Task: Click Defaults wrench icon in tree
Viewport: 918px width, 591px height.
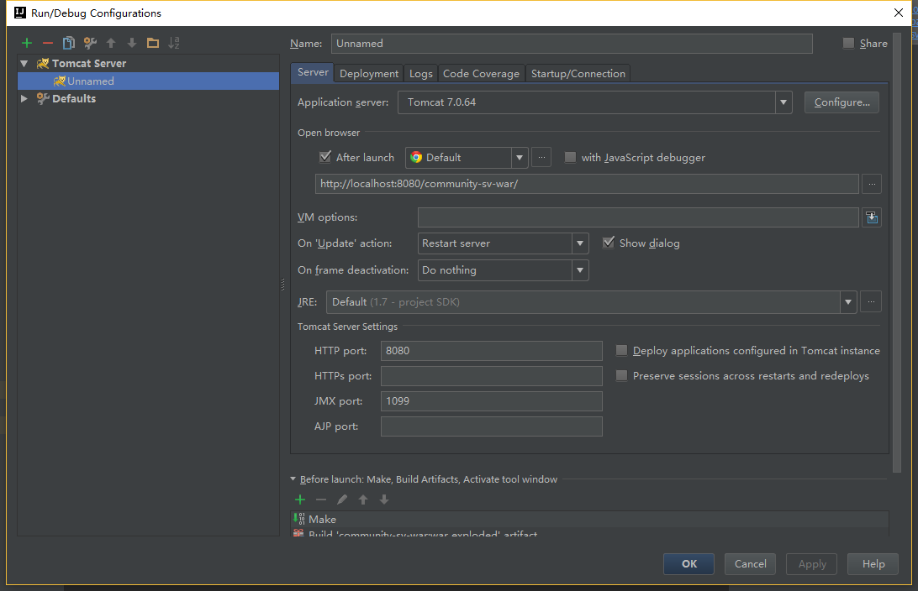Action: tap(43, 99)
